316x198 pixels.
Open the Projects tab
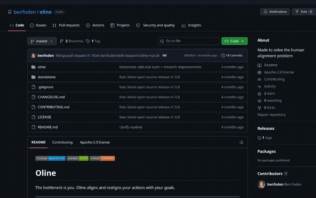coord(120,25)
